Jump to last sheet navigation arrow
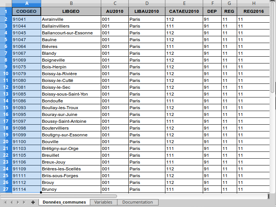Image resolution: width=276 pixels, height=207 pixels. coord(24,202)
